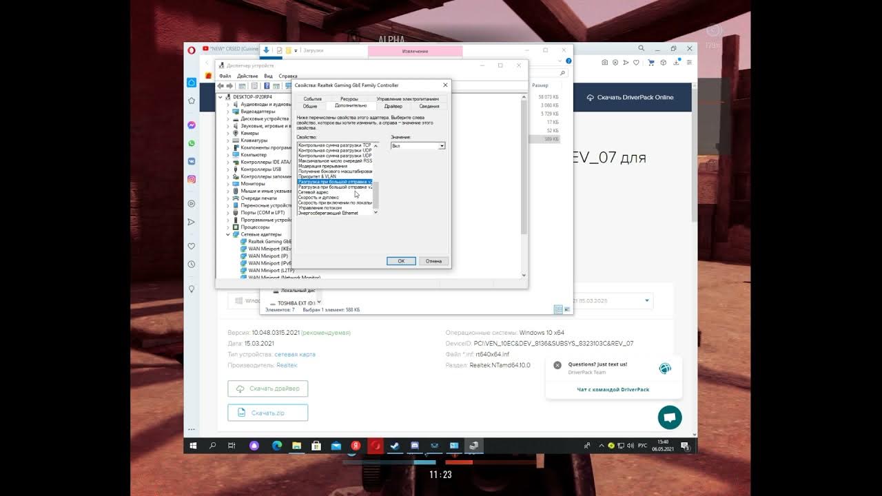Open Opera sidebar heart pinboards icon
Viewport: 882px width, 496px height.
coord(192,246)
